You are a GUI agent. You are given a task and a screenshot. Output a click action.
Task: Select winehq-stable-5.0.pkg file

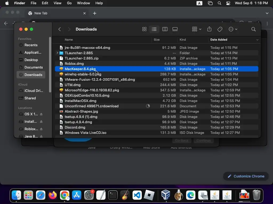(x=156, y=74)
